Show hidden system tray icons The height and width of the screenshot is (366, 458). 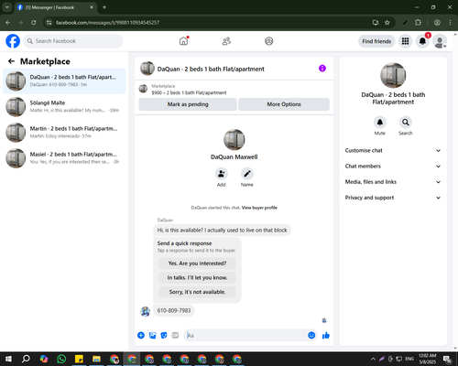coord(373,359)
